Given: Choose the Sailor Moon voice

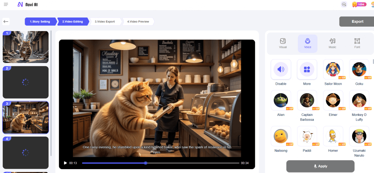Looking at the screenshot, I should tap(333, 69).
